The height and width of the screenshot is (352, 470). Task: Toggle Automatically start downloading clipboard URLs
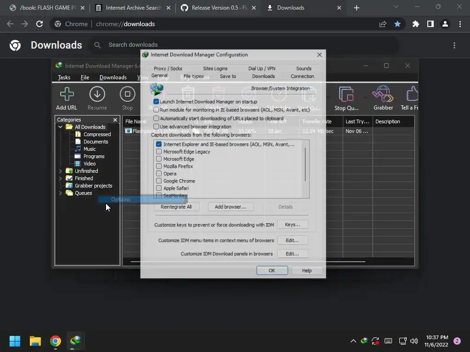[156, 119]
